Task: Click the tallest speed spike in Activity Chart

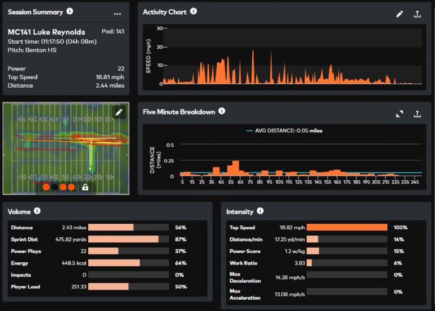Action: (253, 67)
